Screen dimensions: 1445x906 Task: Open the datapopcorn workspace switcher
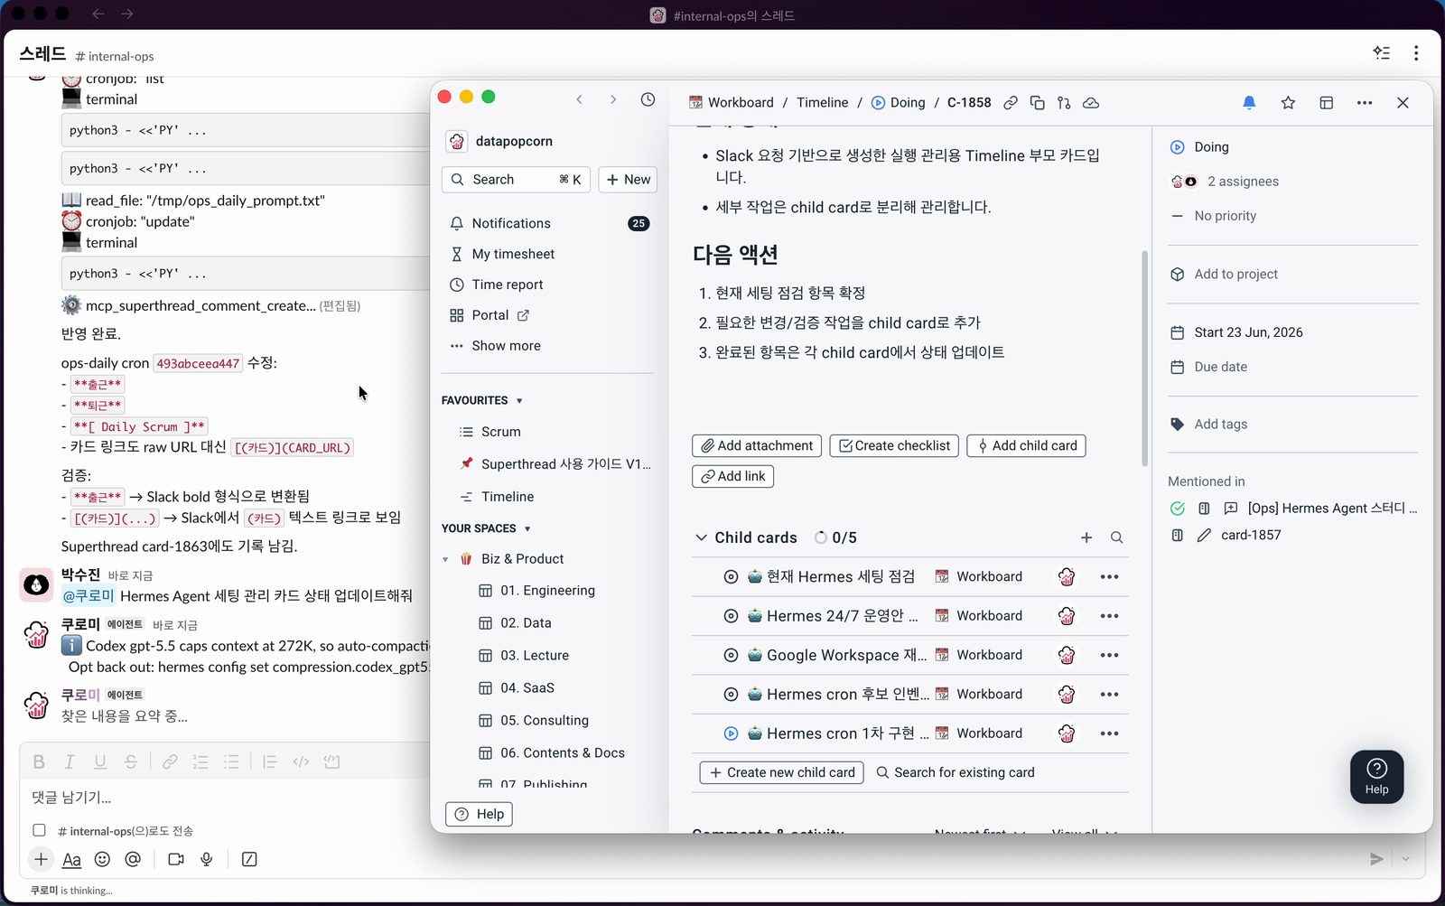513,141
